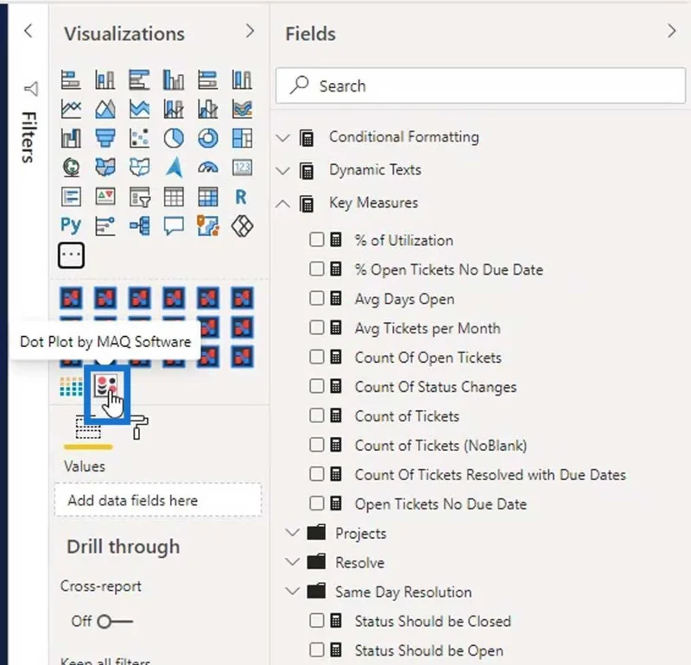Select the Clustered column chart visual
This screenshot has height=665, width=691.
[174, 80]
